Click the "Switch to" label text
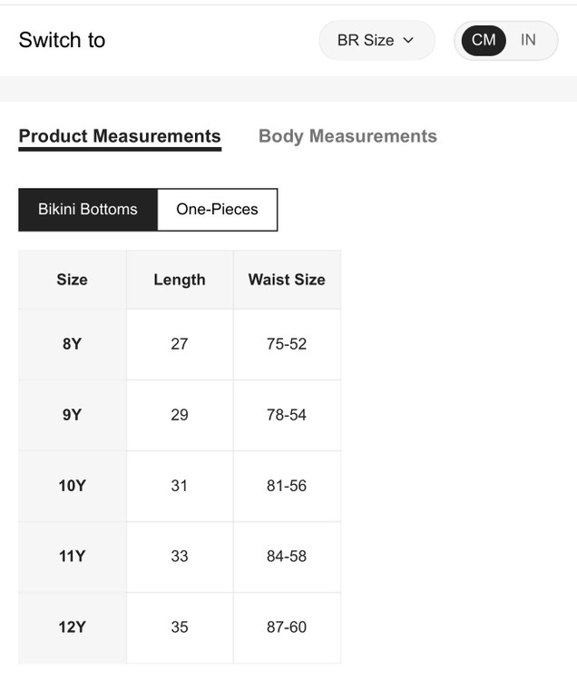 coord(62,41)
